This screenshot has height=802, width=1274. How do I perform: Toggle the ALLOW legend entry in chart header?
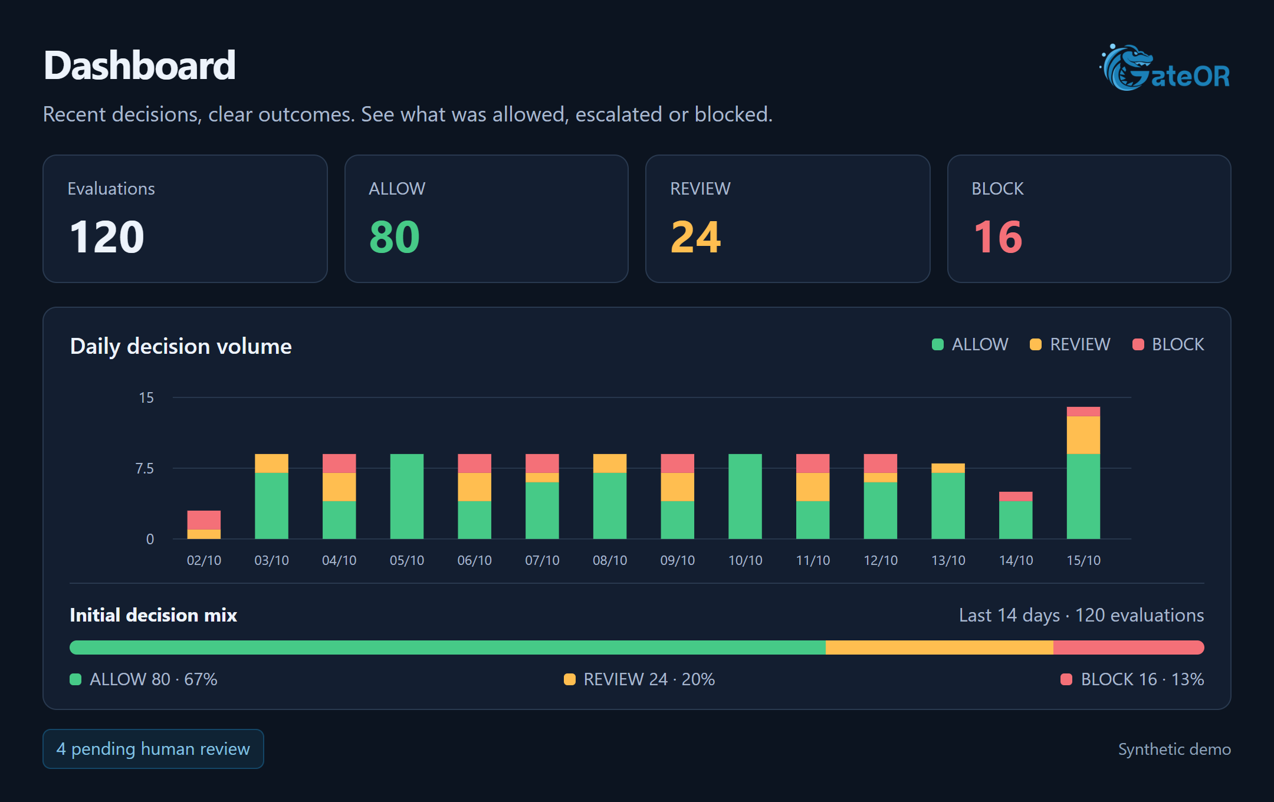pos(970,344)
